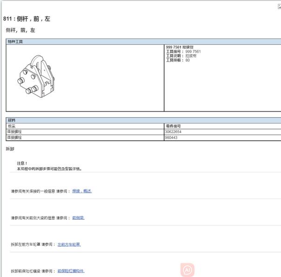Click the 工具说明 拉拔钳 line

click(181, 56)
